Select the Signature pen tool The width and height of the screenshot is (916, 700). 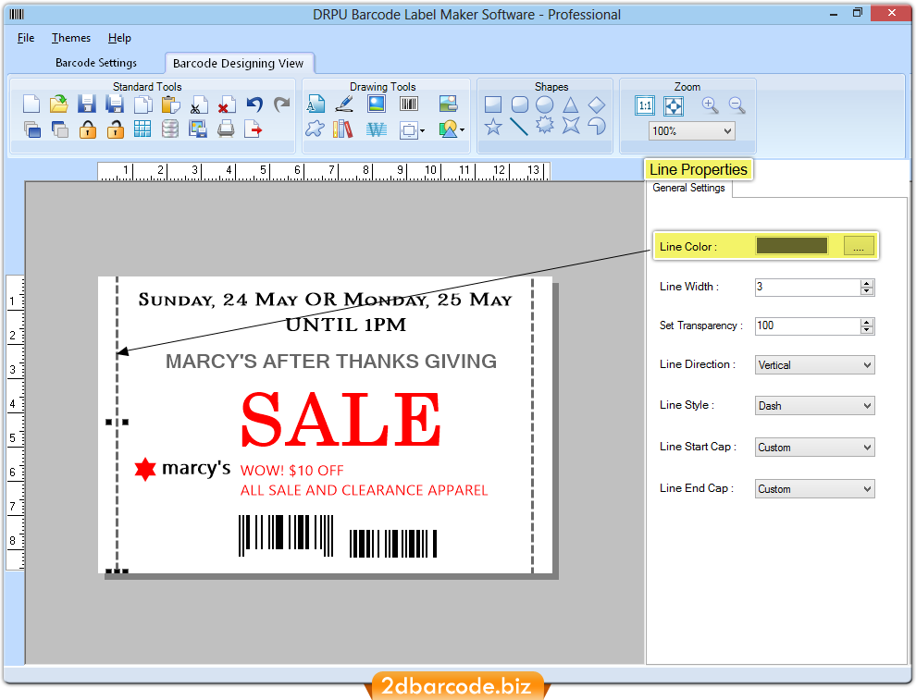pyautogui.click(x=345, y=104)
